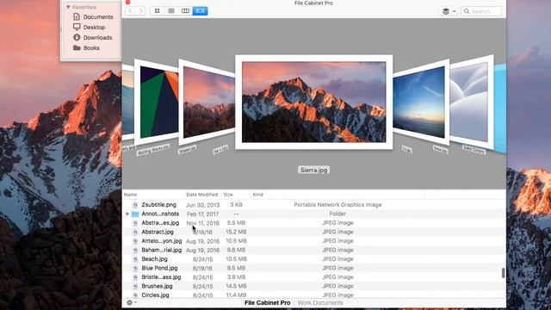
Task: Click the Abstract.jpg file icon
Action: coord(135,232)
